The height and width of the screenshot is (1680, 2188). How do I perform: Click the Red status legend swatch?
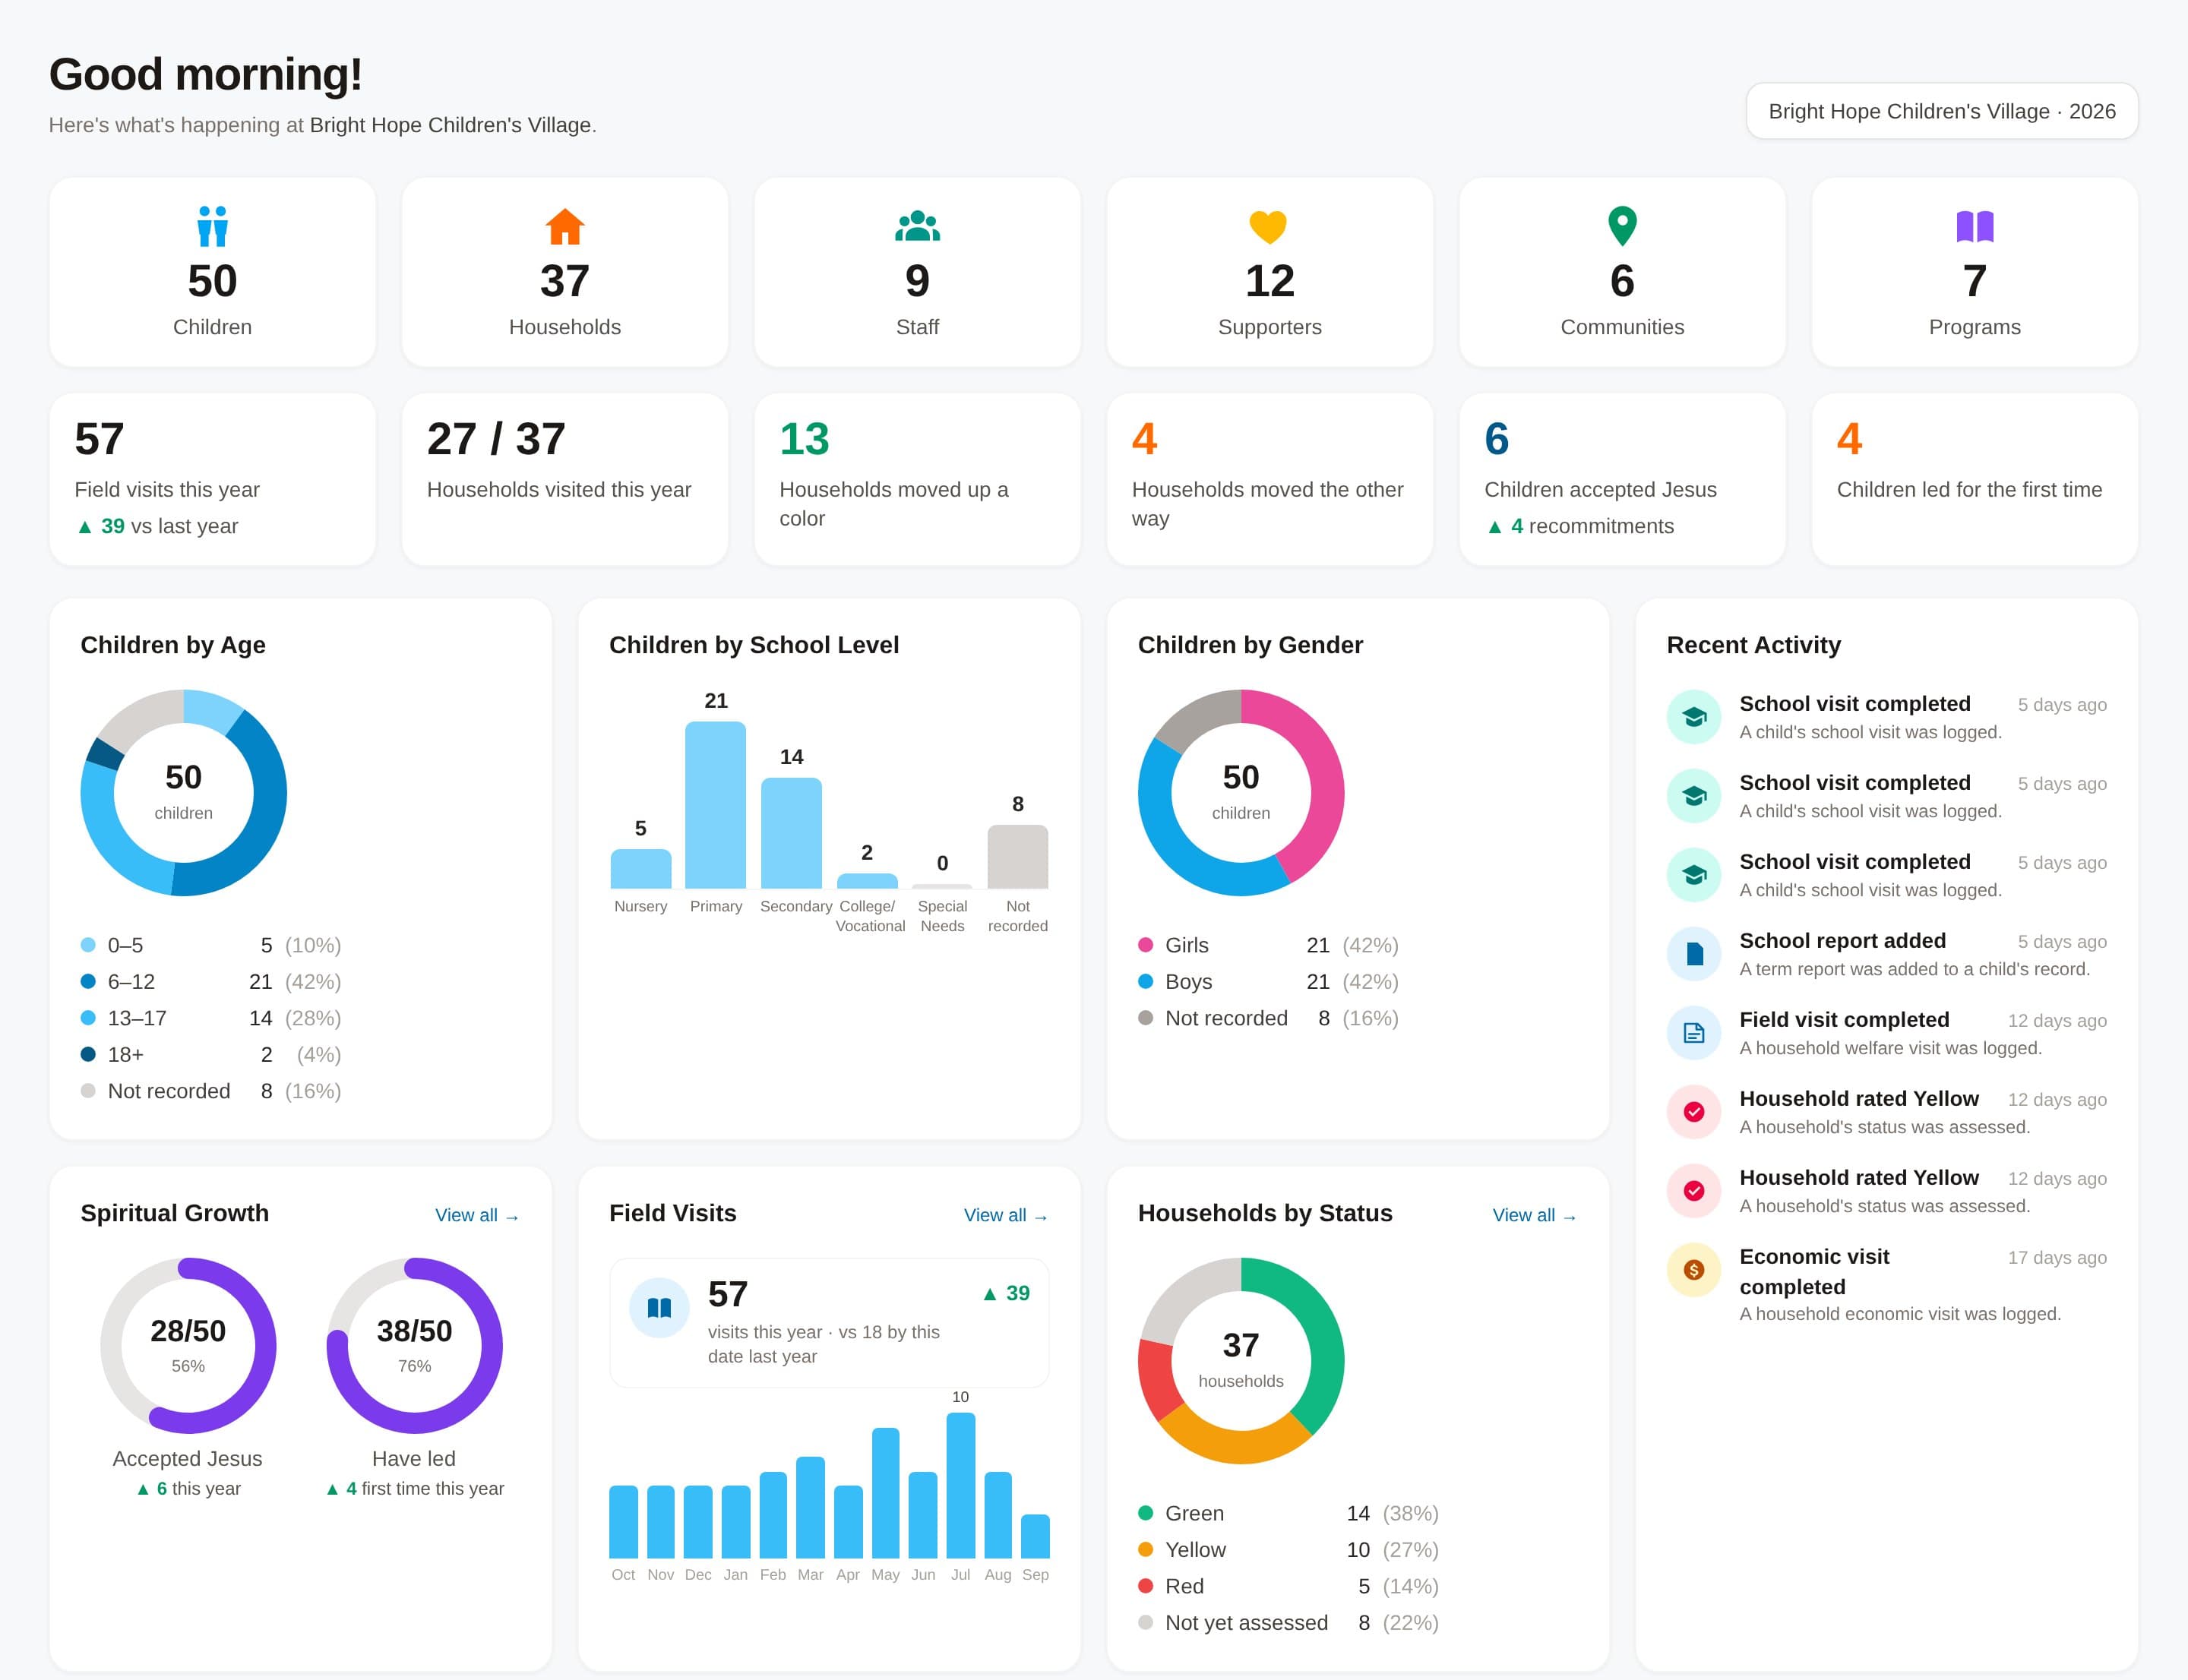1146,1586
